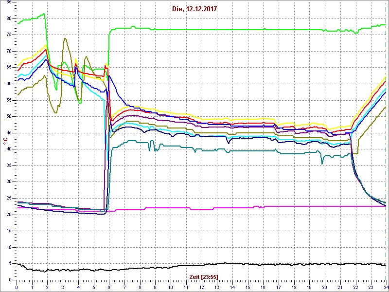Click hour 8 on the time axis
Viewport: 389px width, 292px height.
point(140,287)
